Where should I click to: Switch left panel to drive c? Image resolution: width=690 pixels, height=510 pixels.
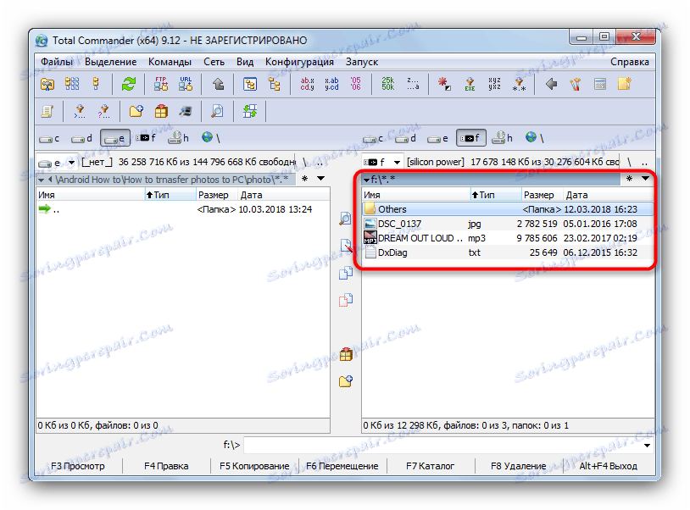coord(49,138)
